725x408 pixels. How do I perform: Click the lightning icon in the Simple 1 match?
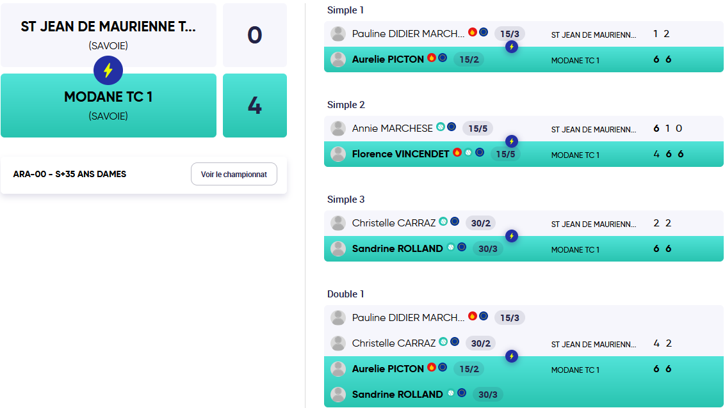(x=511, y=47)
